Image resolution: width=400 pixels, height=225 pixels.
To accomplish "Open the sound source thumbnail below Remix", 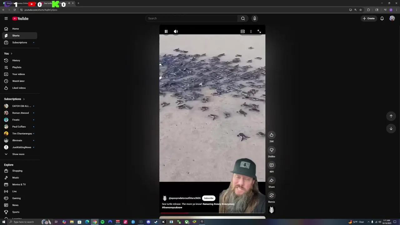I will [x=272, y=210].
